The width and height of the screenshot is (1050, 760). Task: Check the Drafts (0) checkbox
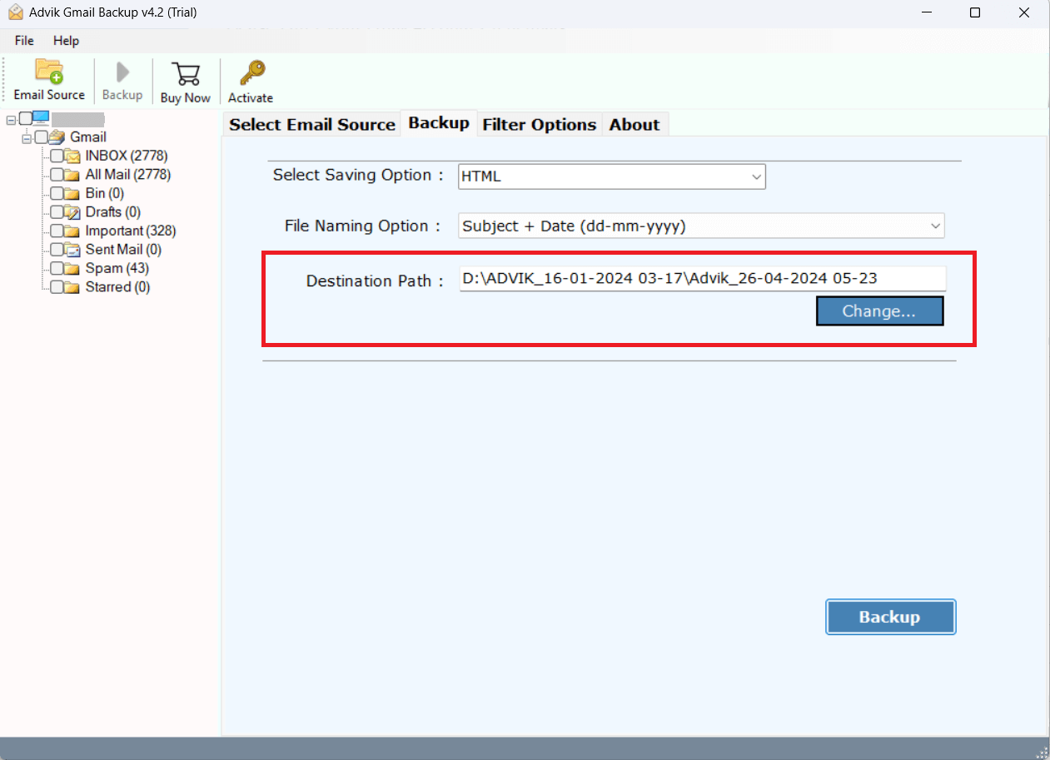point(57,212)
